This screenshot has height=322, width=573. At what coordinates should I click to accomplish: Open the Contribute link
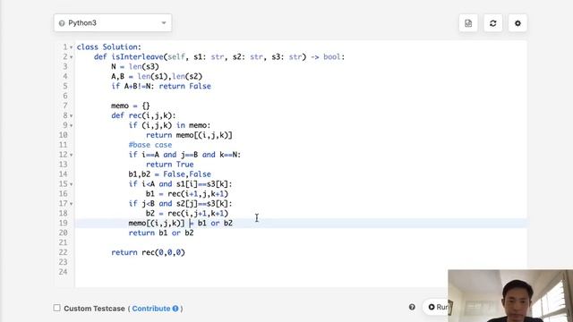(x=151, y=309)
